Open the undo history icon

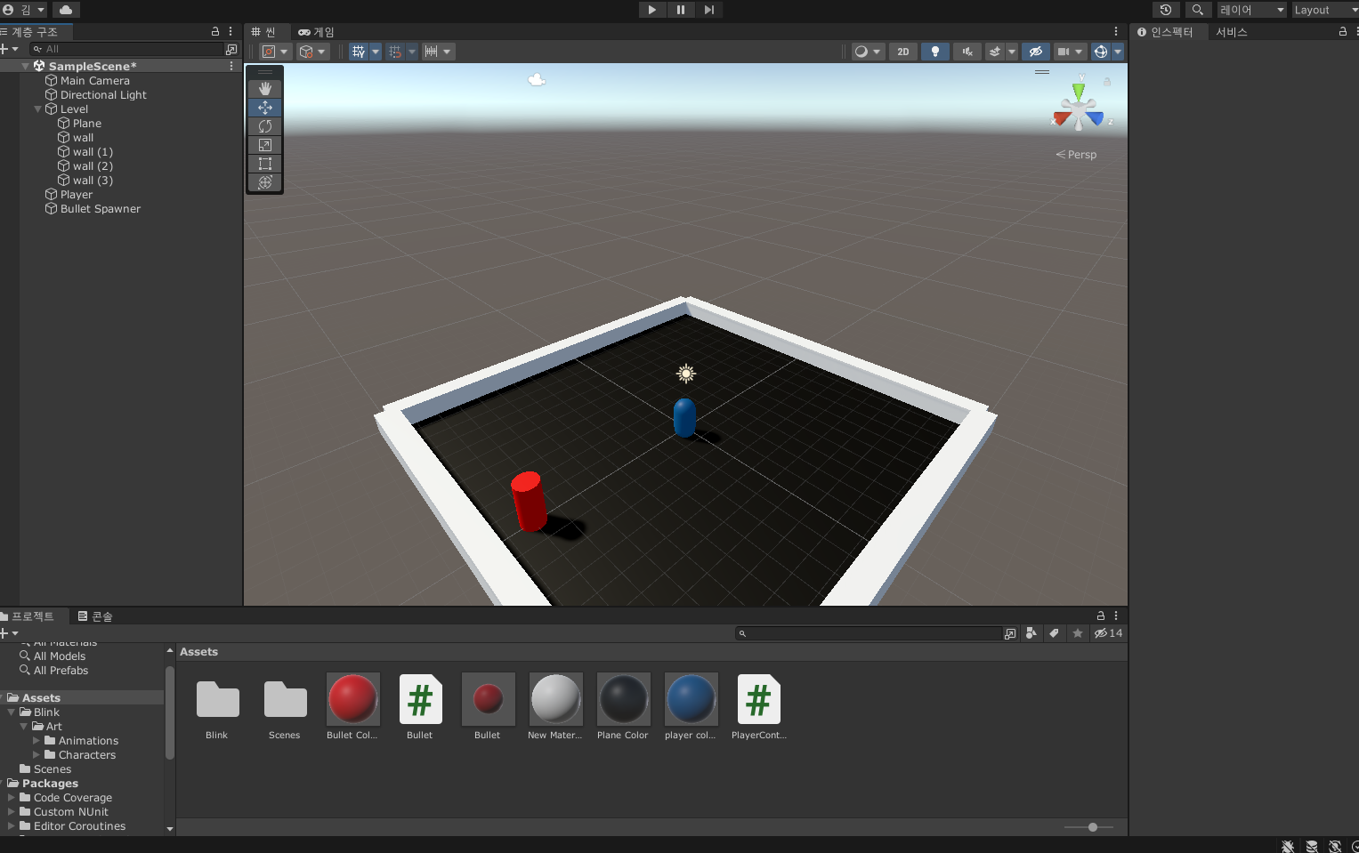click(x=1166, y=10)
